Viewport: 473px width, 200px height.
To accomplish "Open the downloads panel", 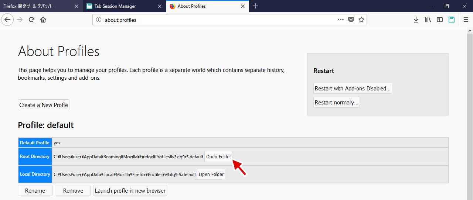I will (x=416, y=20).
